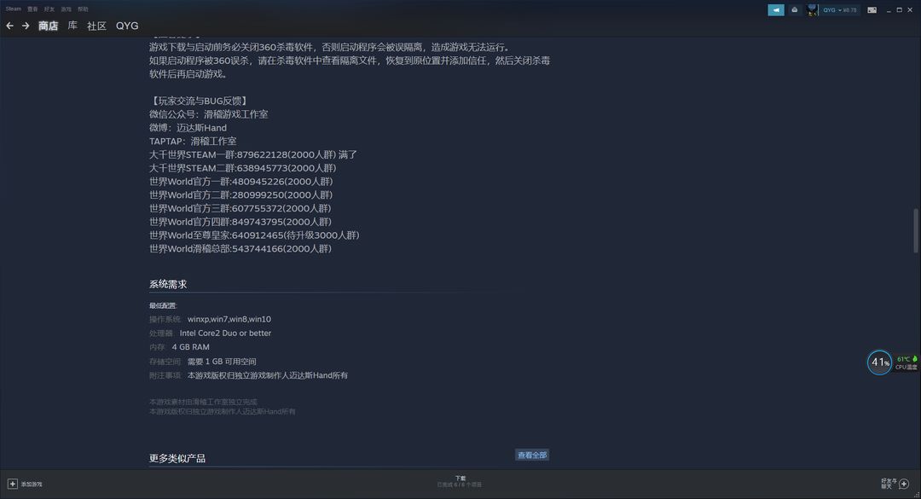Go forward with the right arrow

pyautogui.click(x=26, y=26)
